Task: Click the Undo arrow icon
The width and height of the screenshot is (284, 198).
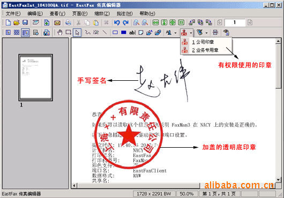Action: pyautogui.click(x=117, y=22)
